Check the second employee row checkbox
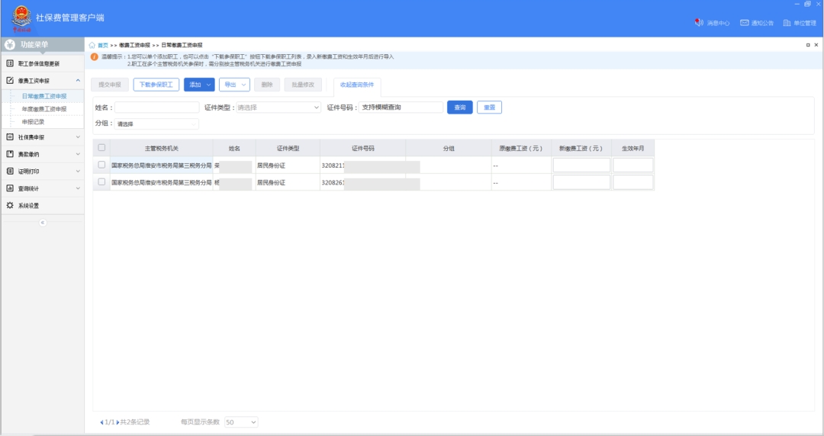Viewport: 824px width, 436px height. pos(101,182)
